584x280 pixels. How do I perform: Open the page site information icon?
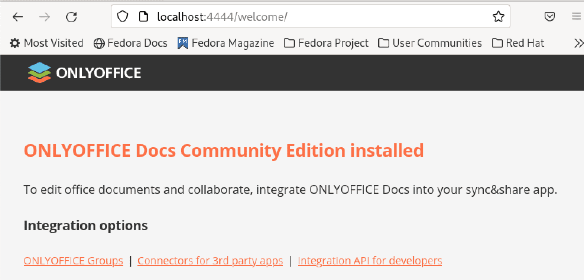click(143, 17)
